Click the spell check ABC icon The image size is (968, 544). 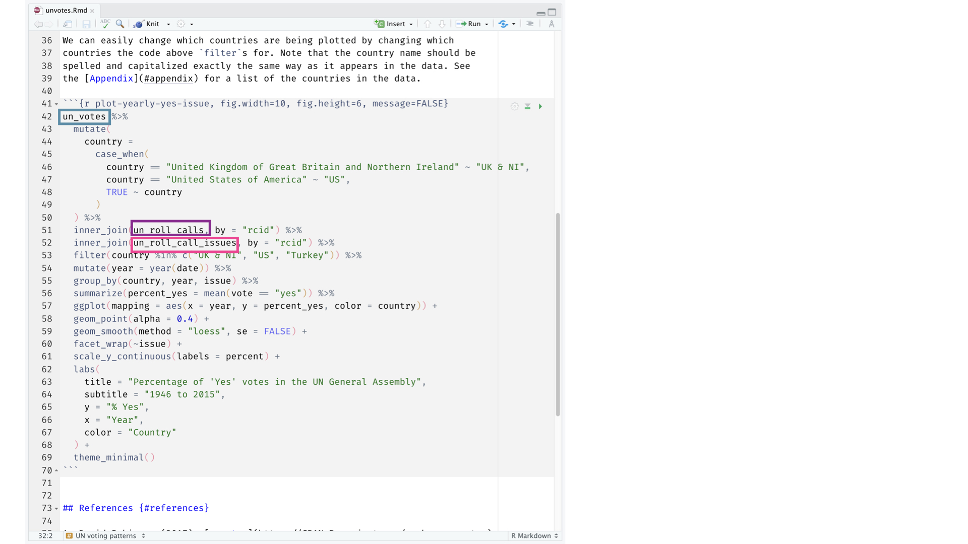pos(105,24)
